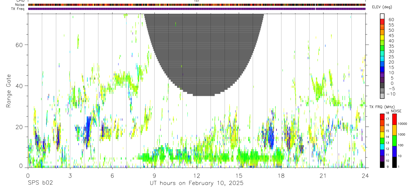The width and height of the screenshot is (411, 190).
Task: Click the red swatch below 60 on ELEV scale
Action: 382,22
